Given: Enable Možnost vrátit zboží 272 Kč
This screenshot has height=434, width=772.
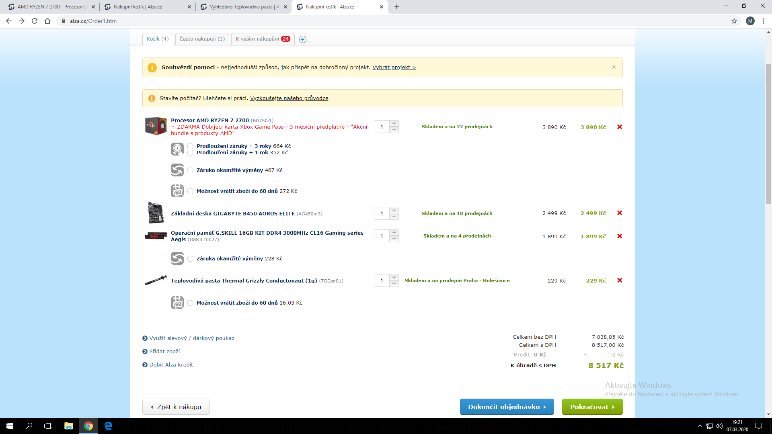Looking at the screenshot, I should click(x=190, y=191).
